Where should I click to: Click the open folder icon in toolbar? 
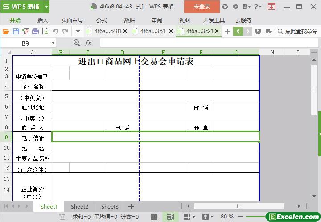point(6,31)
